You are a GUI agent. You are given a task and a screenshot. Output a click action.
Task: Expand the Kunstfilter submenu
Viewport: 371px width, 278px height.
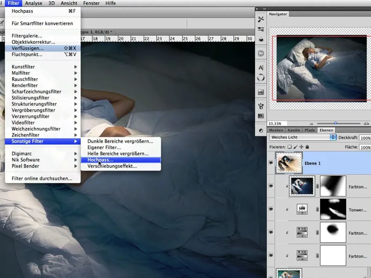pyautogui.click(x=23, y=67)
